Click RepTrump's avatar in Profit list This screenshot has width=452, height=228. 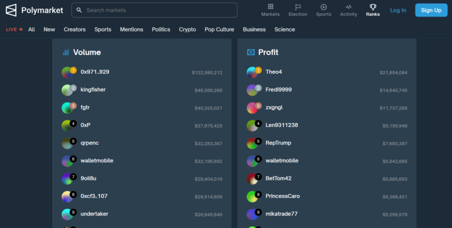point(252,143)
